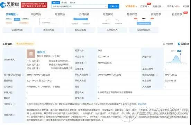Open the user account name at top right
The image size is (191, 125).
(x=186, y=6)
